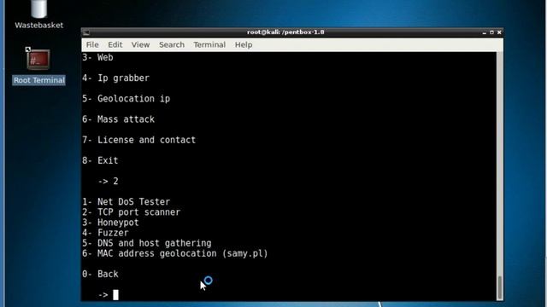Click the '8- Exit' line

tap(100, 160)
